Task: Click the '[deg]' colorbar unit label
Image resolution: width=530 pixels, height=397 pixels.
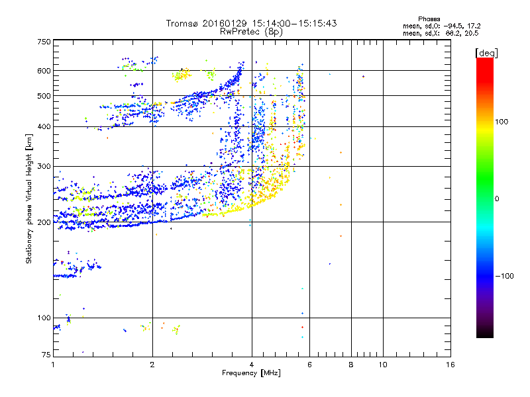Action: click(x=486, y=53)
